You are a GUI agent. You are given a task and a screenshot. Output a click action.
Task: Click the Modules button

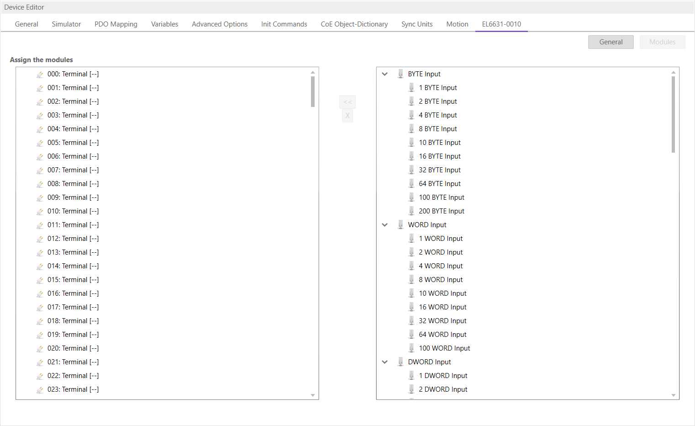point(662,42)
